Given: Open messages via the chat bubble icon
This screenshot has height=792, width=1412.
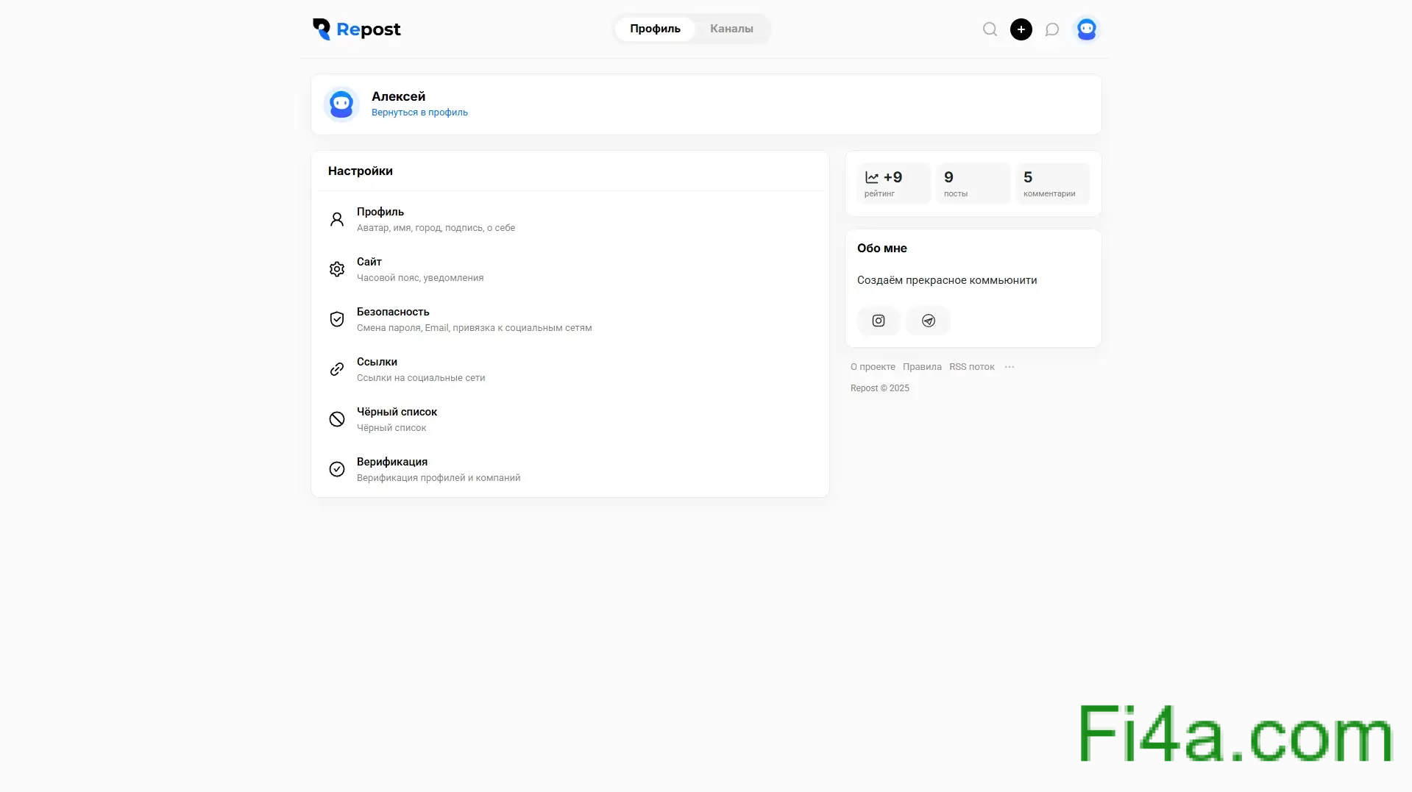Looking at the screenshot, I should (x=1052, y=29).
